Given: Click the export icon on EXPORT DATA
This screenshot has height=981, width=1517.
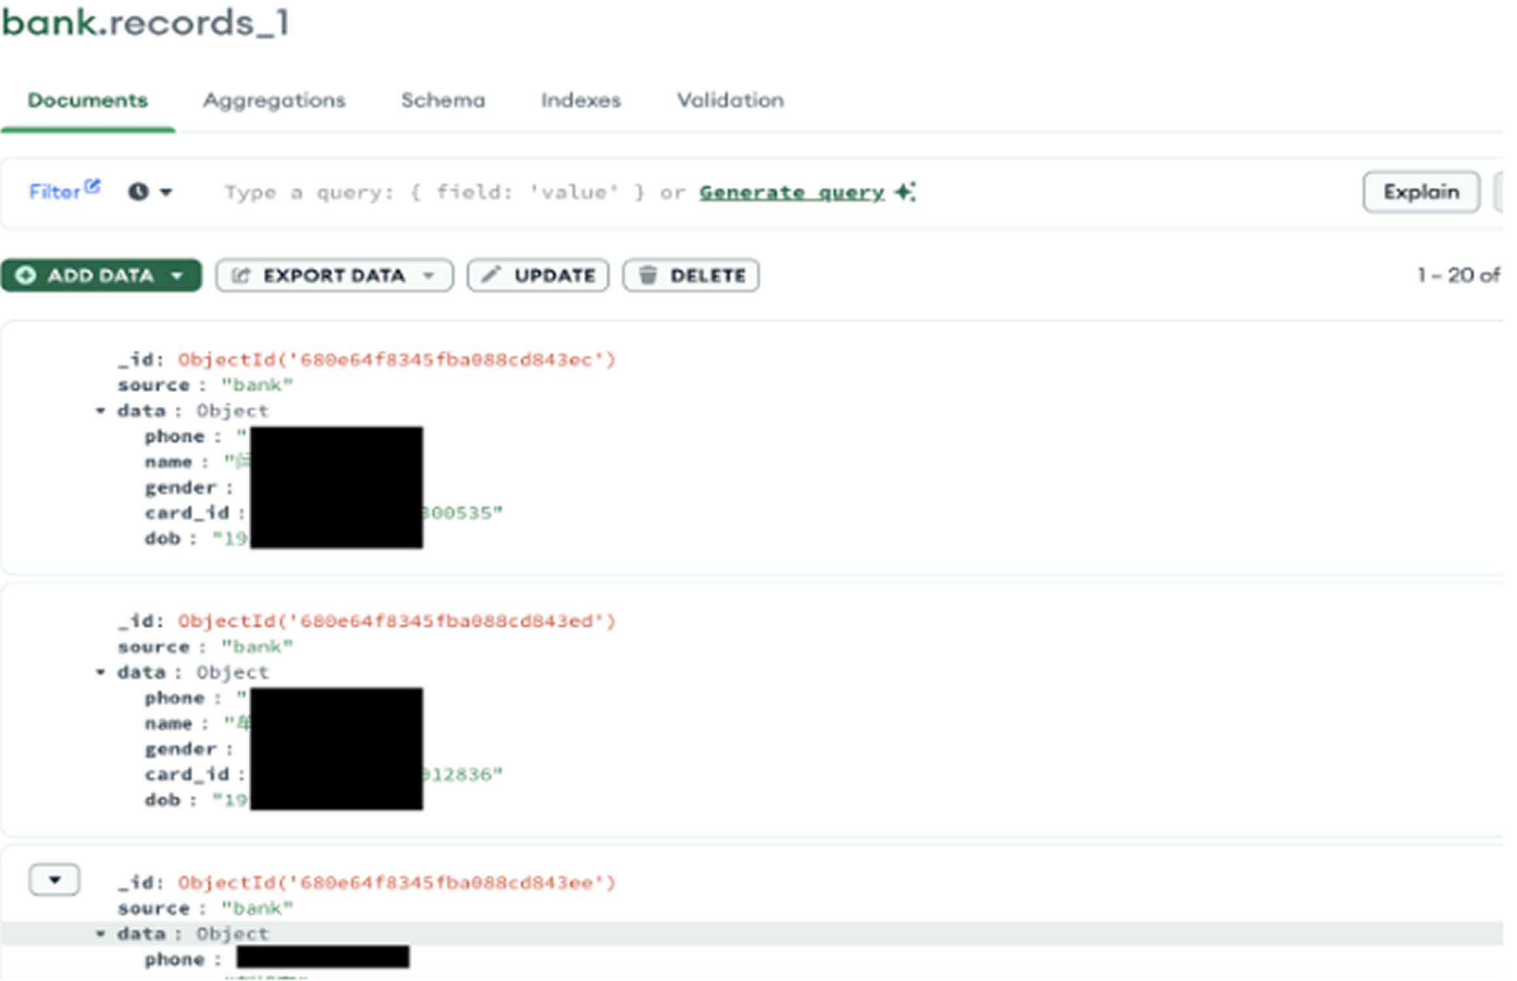Looking at the screenshot, I should tap(241, 275).
